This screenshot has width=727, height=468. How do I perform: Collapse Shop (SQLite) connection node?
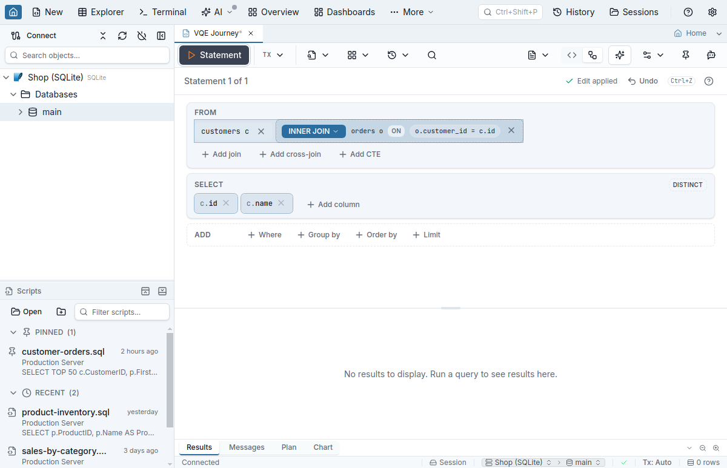pos(6,77)
